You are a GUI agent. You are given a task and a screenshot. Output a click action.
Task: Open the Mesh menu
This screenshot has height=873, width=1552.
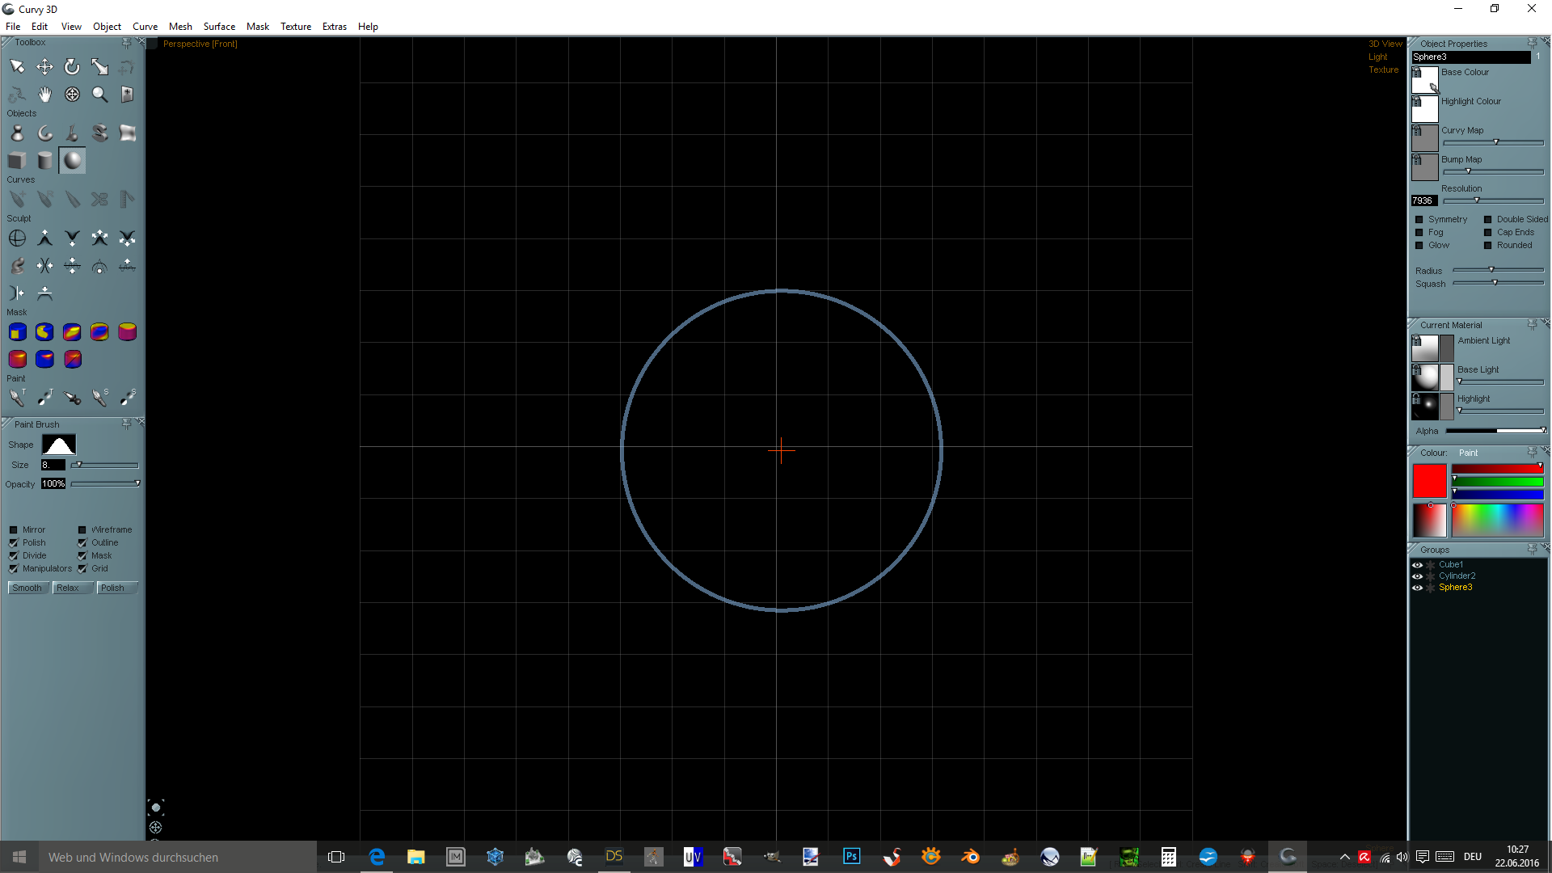click(180, 27)
